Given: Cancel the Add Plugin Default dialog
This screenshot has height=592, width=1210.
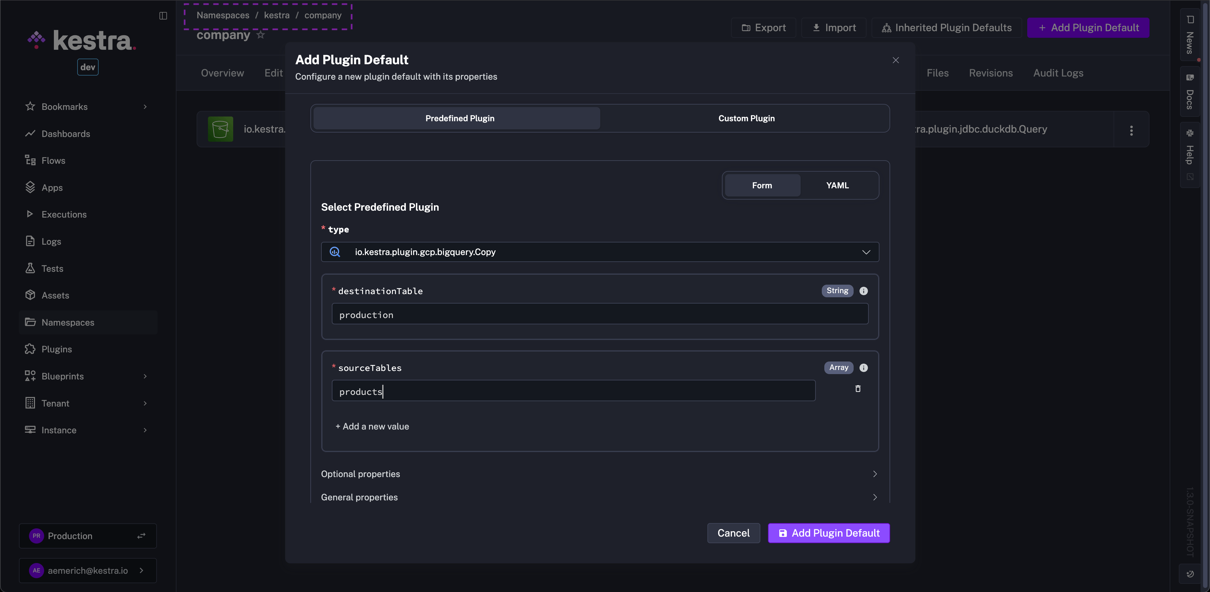Looking at the screenshot, I should point(733,533).
